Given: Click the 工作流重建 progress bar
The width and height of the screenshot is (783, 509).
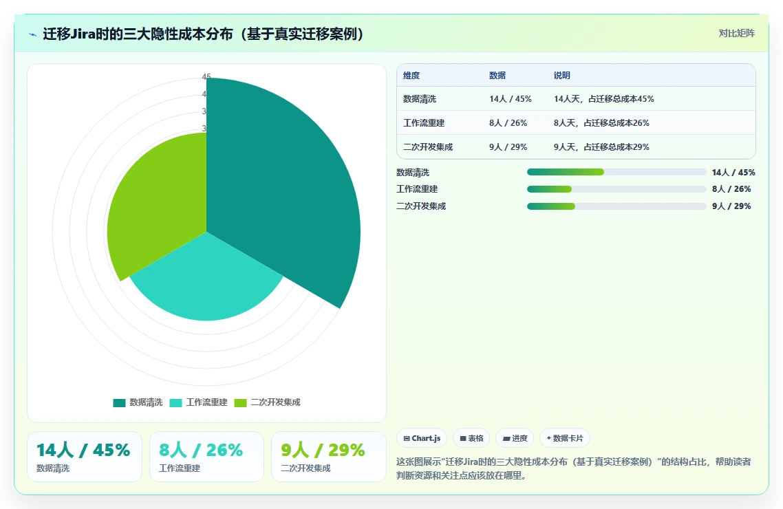Looking at the screenshot, I should (x=616, y=189).
